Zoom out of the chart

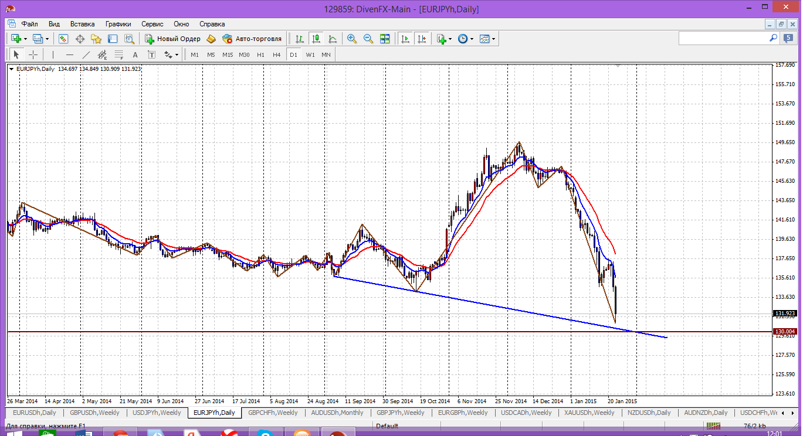click(368, 39)
